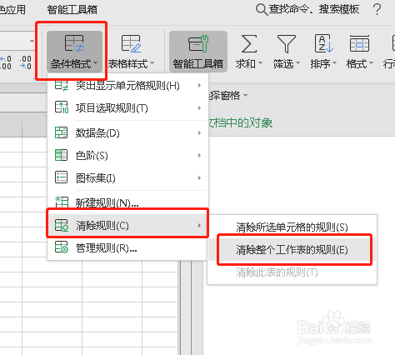Expand the 排序 dropdown arrow
The height and width of the screenshot is (355, 395).
click(334, 63)
